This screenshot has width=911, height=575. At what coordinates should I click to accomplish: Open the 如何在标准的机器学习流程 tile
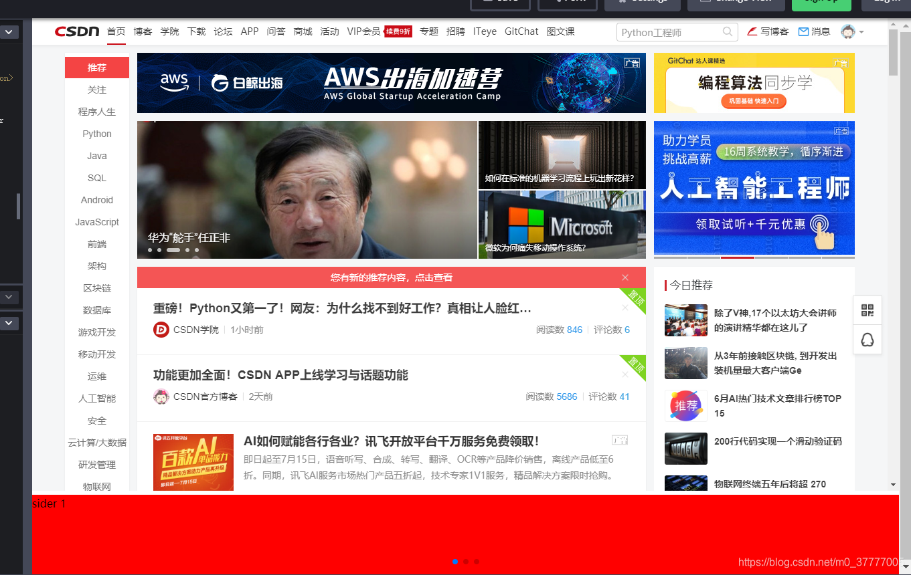pos(562,155)
